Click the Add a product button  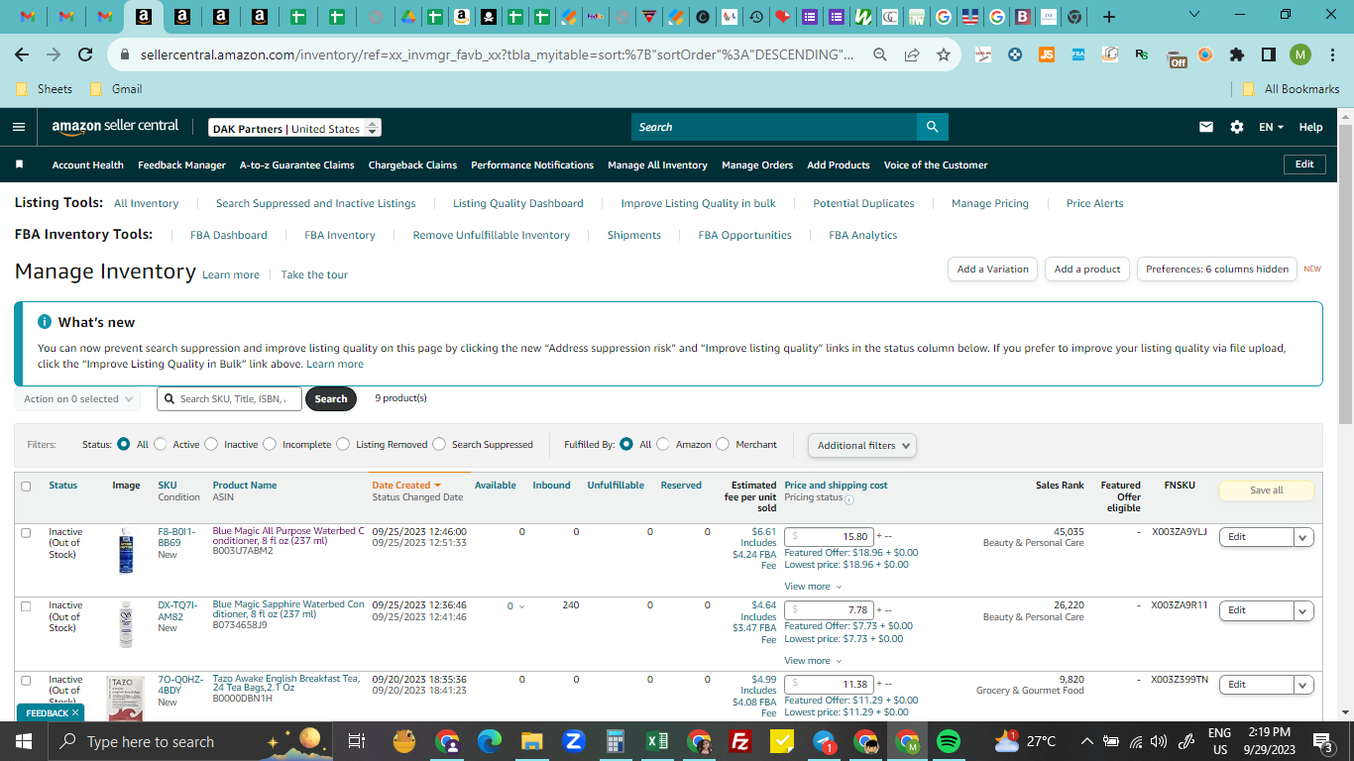(1087, 269)
